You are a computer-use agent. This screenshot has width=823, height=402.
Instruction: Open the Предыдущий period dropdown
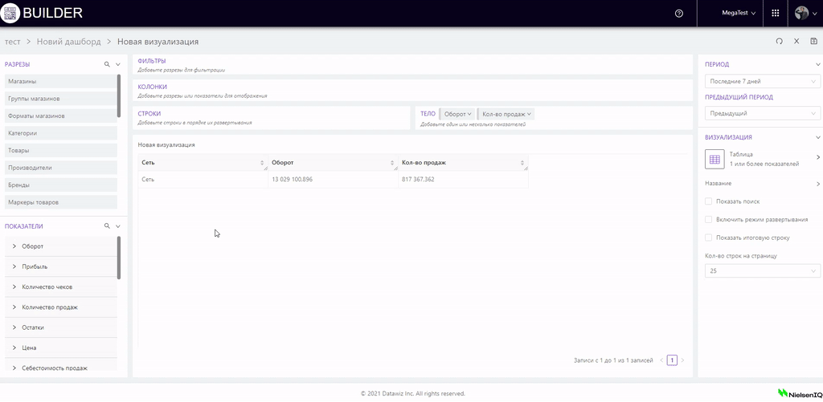[x=761, y=114]
